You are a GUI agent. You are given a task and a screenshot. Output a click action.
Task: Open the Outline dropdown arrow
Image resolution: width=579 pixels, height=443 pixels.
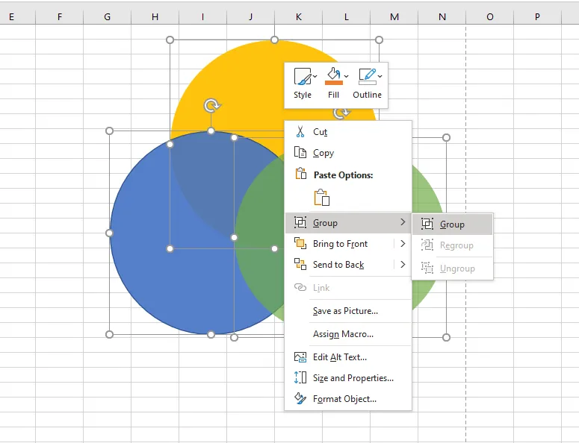point(380,76)
